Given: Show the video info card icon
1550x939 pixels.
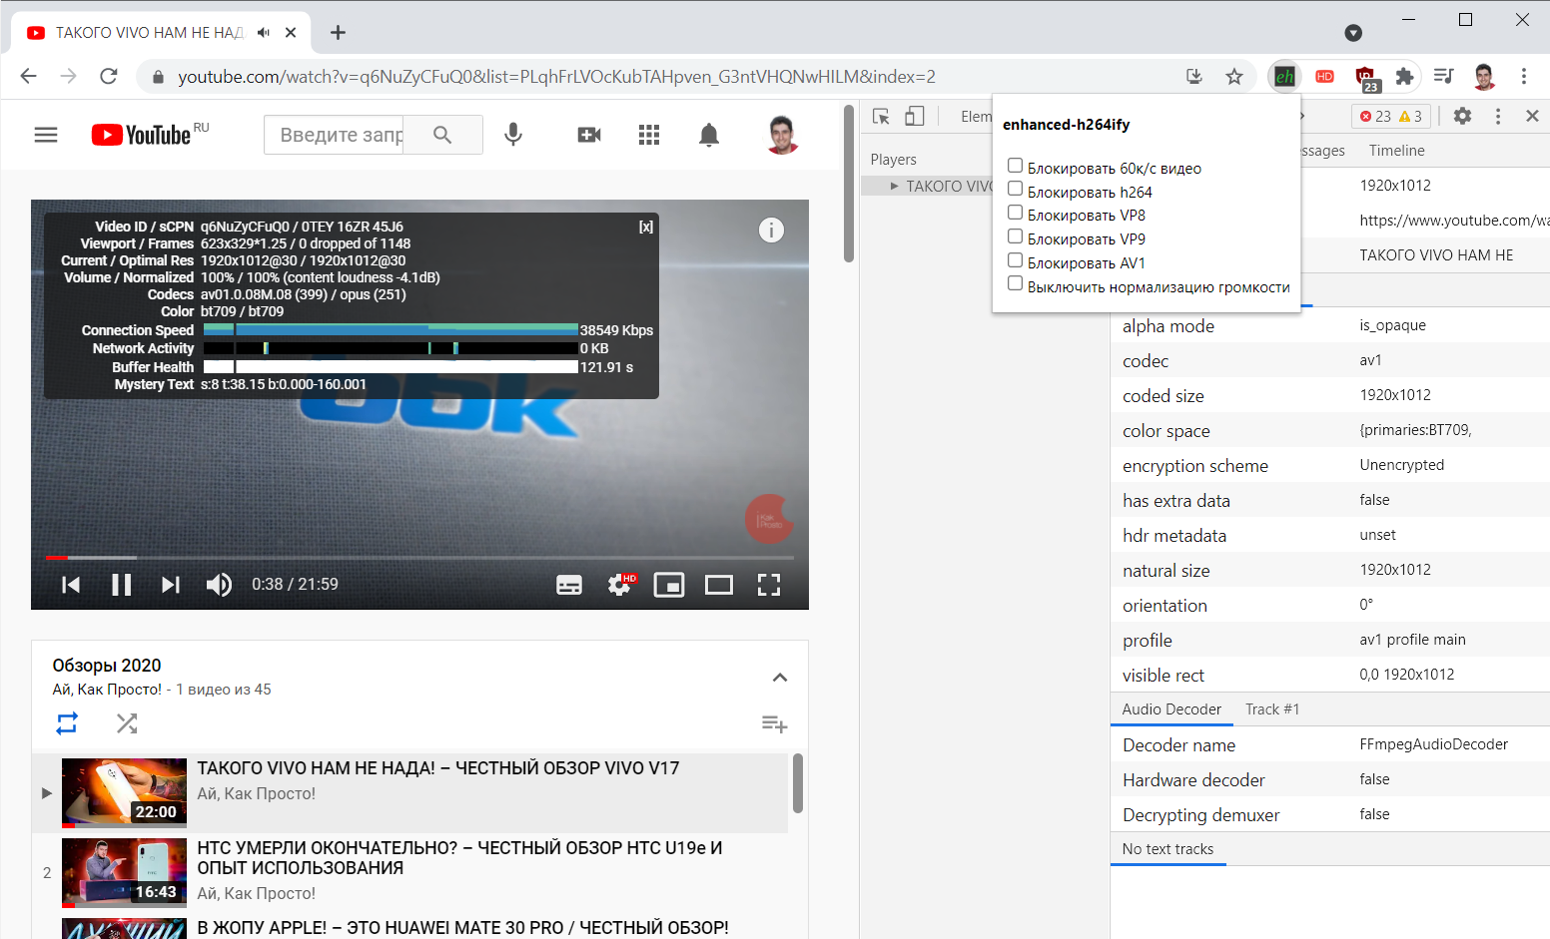Looking at the screenshot, I should tap(771, 231).
